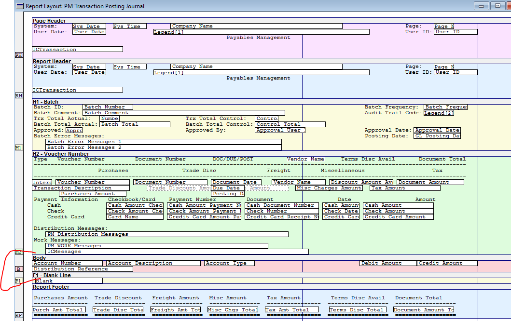Select the Credit Amount field

[x=447, y=263]
